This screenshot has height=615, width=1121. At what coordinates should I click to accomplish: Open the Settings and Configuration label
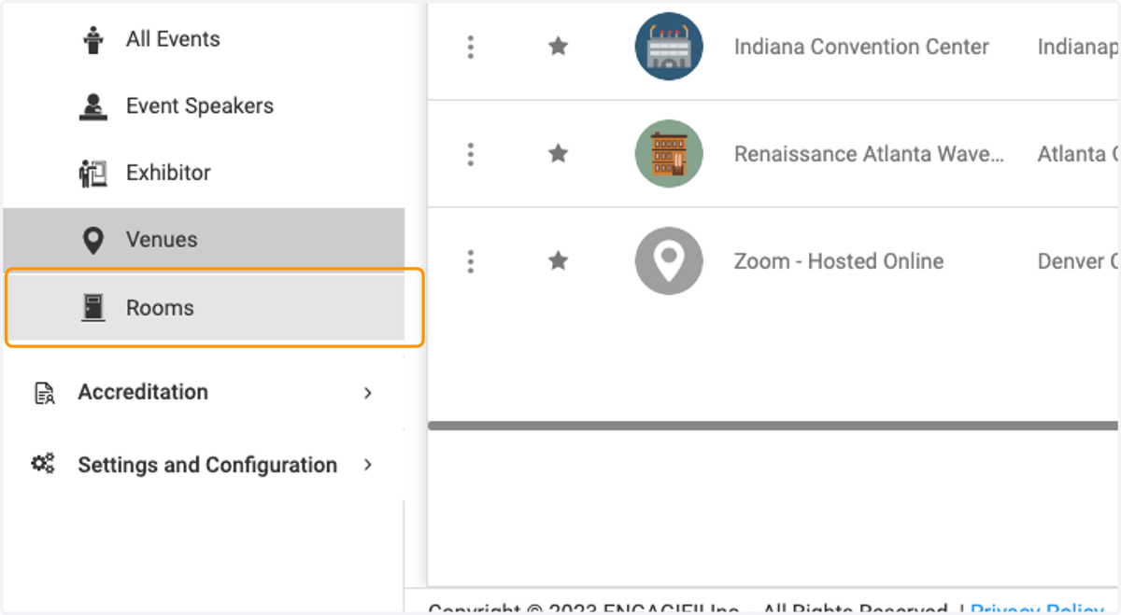tap(207, 465)
